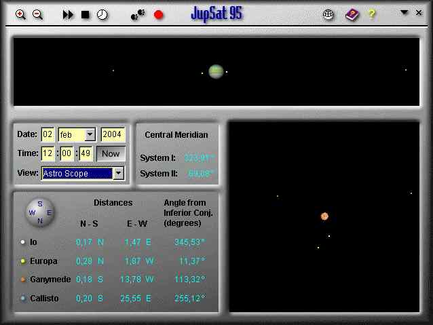Click Io's E-W distance value 1,47 E
This screenshot has width=433, height=325.
138,242
